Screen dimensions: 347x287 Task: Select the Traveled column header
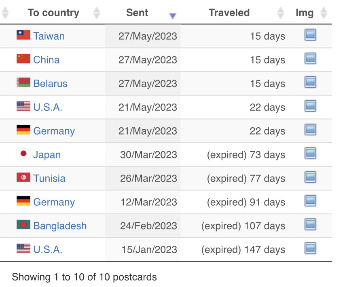pos(229,13)
